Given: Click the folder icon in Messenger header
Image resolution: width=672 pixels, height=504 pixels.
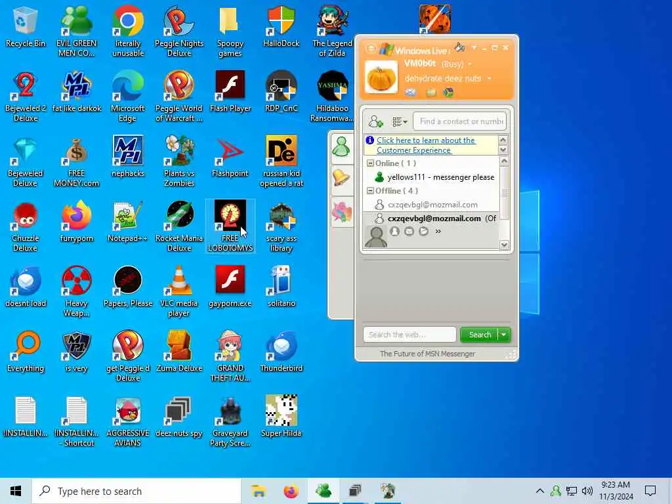Looking at the screenshot, I should tap(430, 93).
